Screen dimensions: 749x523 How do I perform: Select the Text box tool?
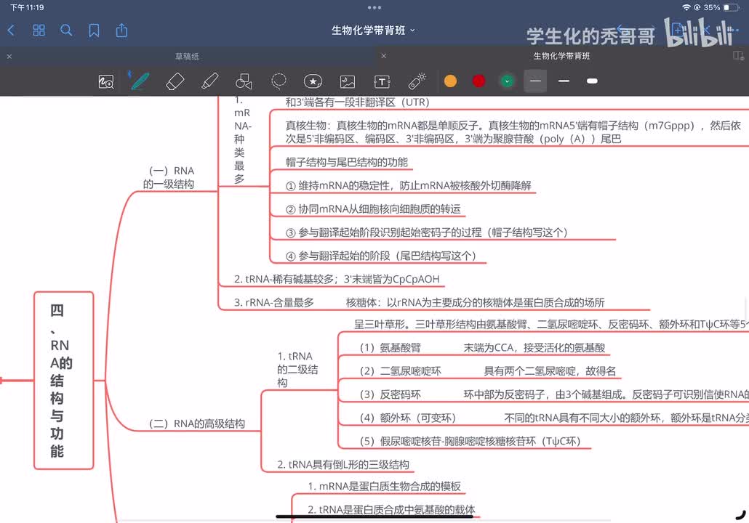[382, 81]
